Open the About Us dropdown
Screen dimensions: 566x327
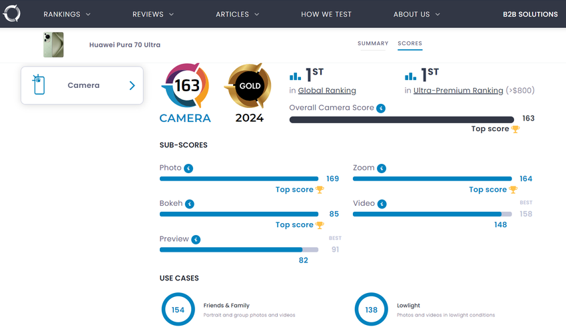point(417,14)
